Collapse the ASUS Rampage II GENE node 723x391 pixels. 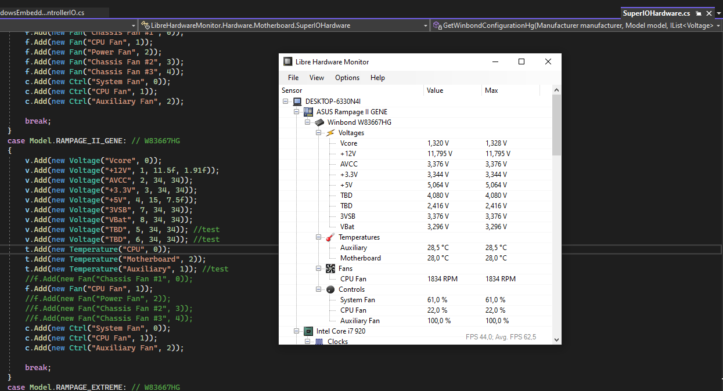tap(297, 112)
